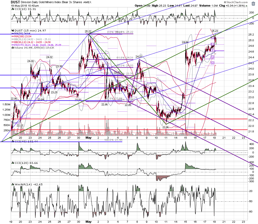Click the 22.06 low price label
Viewport: 258px width, 224px height.
coord(165,127)
